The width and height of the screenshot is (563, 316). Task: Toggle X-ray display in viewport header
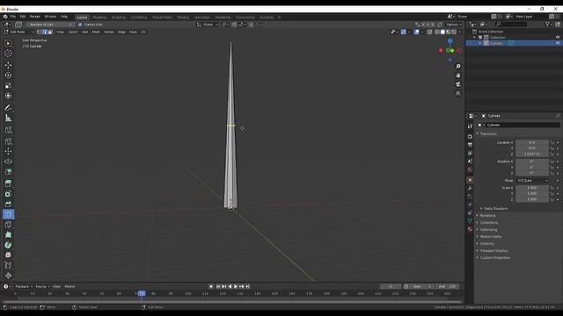pyautogui.click(x=429, y=32)
